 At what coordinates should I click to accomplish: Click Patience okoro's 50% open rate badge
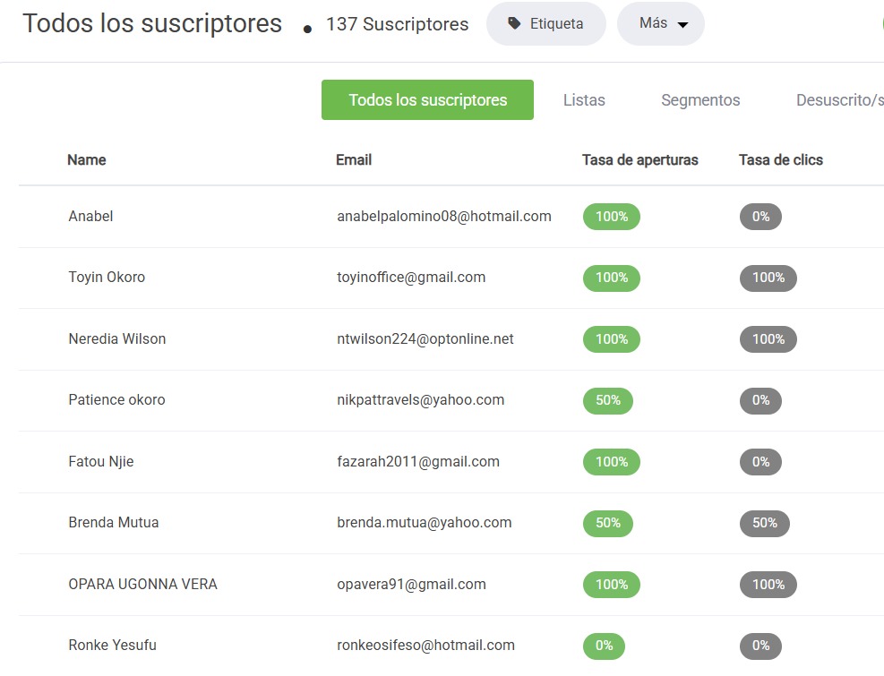pyautogui.click(x=608, y=400)
